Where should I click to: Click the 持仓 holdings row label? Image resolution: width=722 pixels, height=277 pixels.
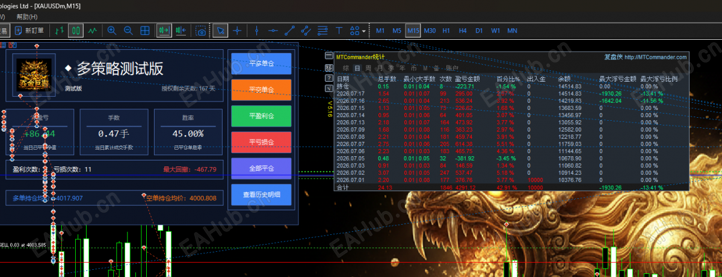click(343, 87)
